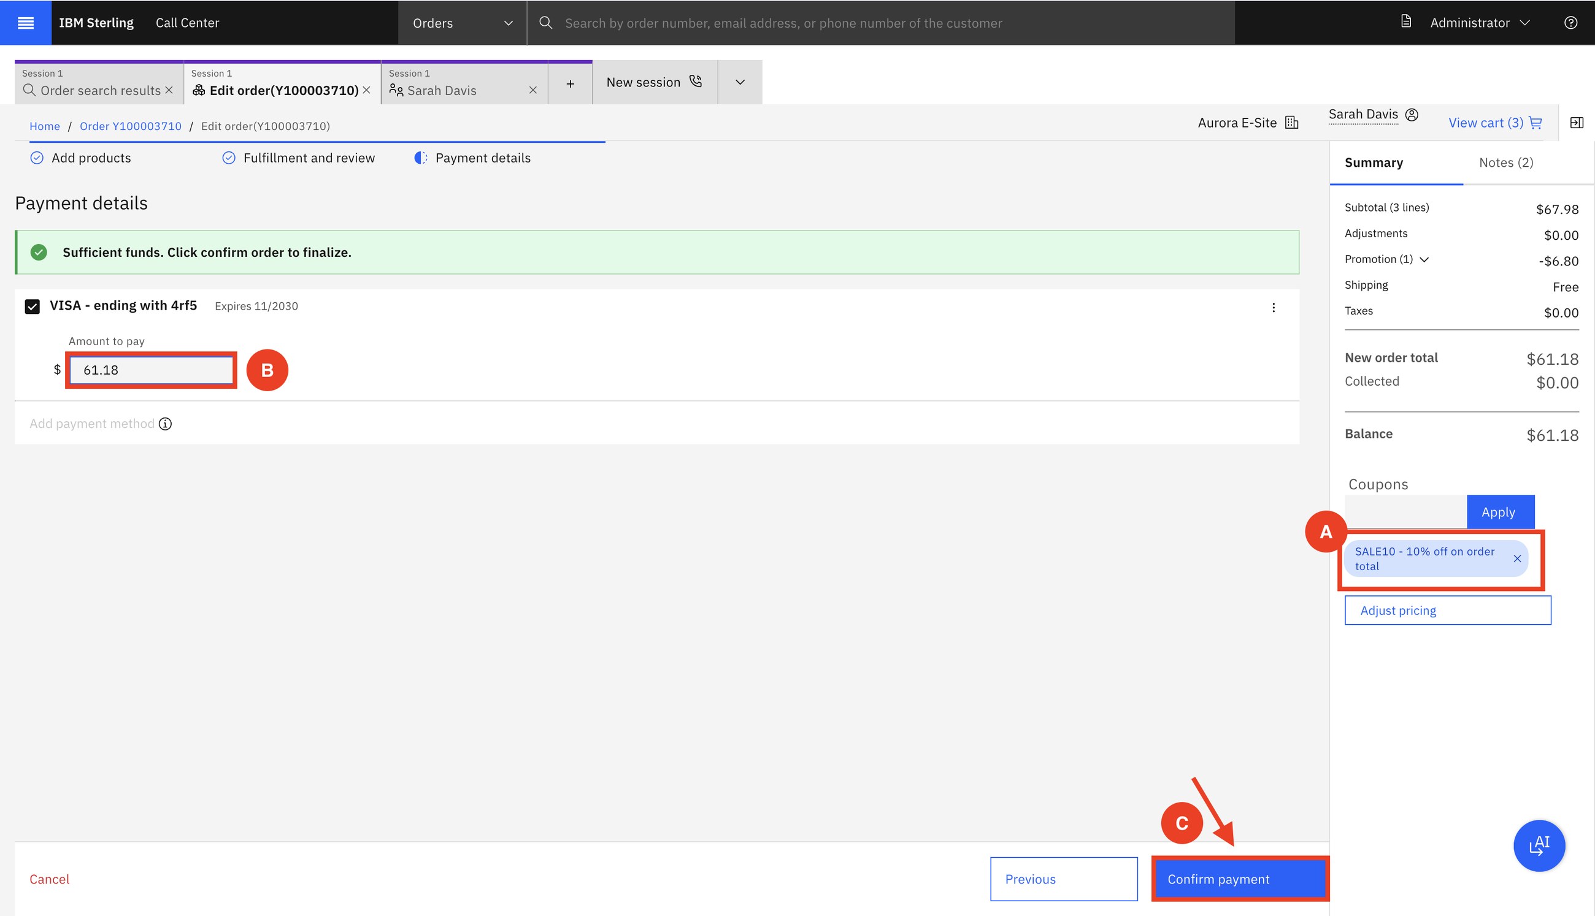Focus the Amount to pay field
Screen dimensions: 1595x916
[151, 370]
